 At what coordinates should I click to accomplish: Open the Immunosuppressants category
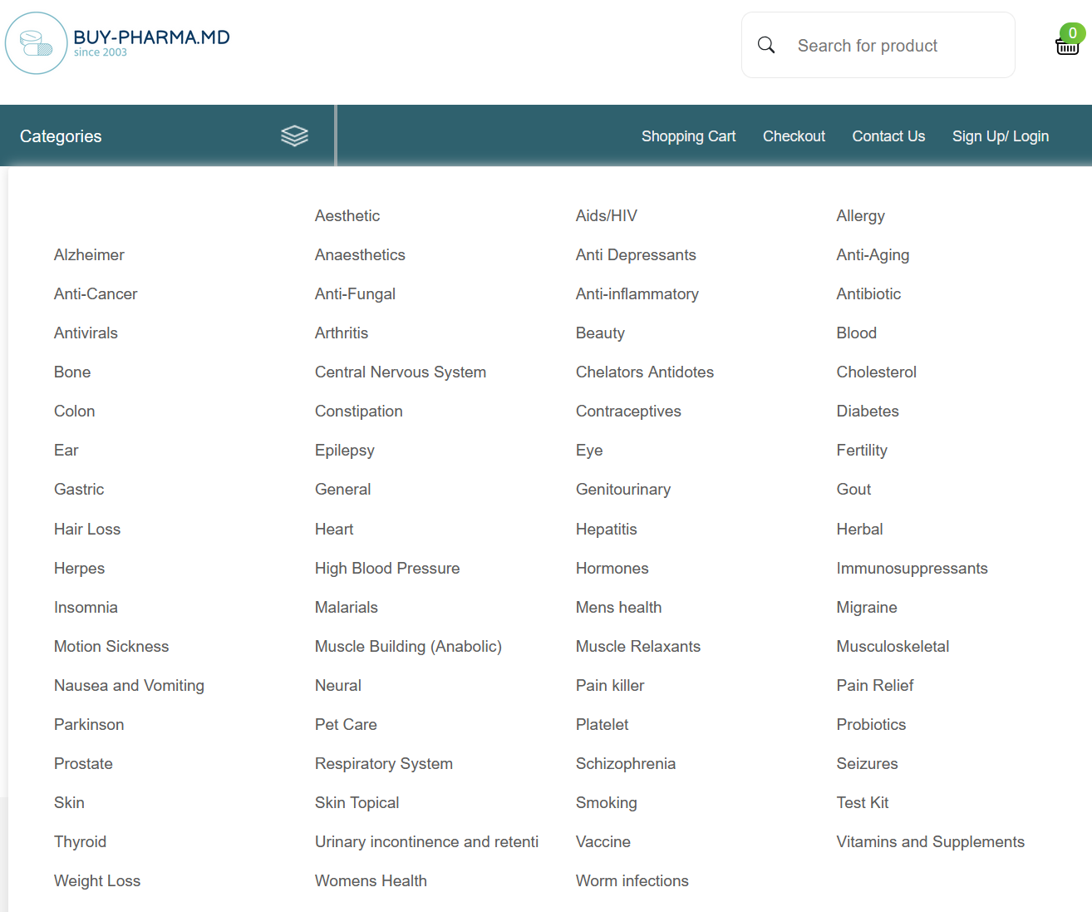point(912,569)
